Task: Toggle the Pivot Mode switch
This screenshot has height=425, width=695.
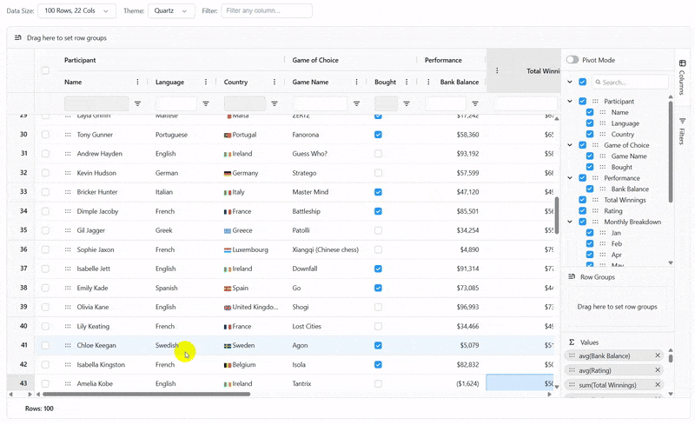Action: pos(573,60)
